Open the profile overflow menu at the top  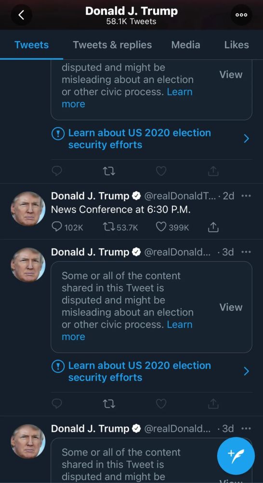tap(241, 15)
